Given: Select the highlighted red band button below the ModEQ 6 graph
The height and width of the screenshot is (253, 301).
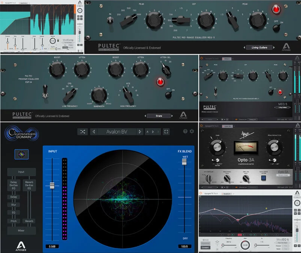Looking at the screenshot, I should (239, 235).
